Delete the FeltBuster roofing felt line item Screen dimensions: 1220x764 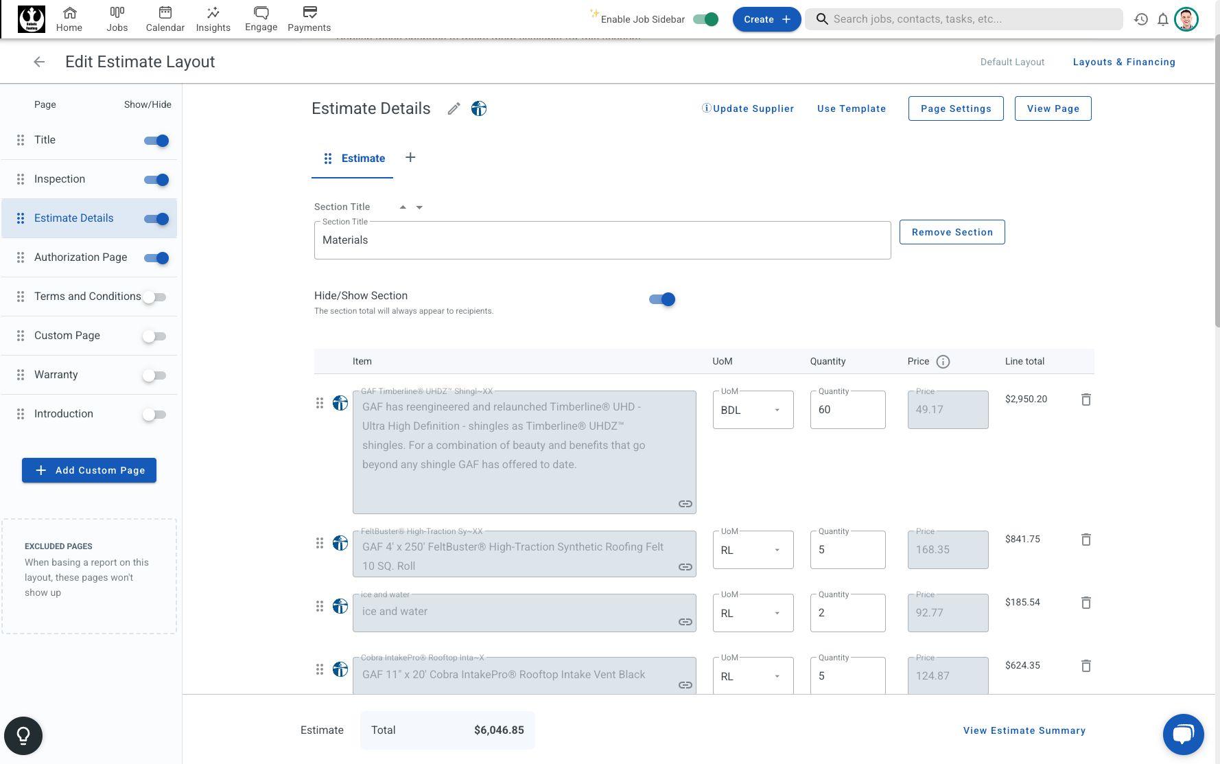point(1086,540)
